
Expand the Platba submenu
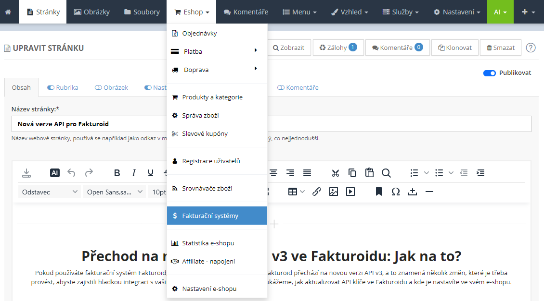pyautogui.click(x=217, y=51)
